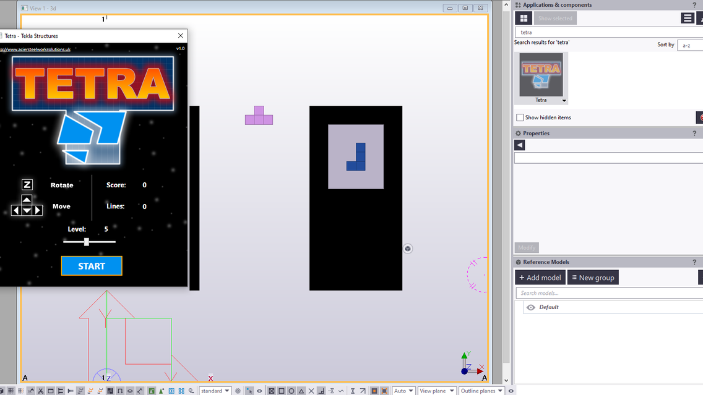703x395 pixels.
Task: Click the Show selected button
Action: point(555,19)
